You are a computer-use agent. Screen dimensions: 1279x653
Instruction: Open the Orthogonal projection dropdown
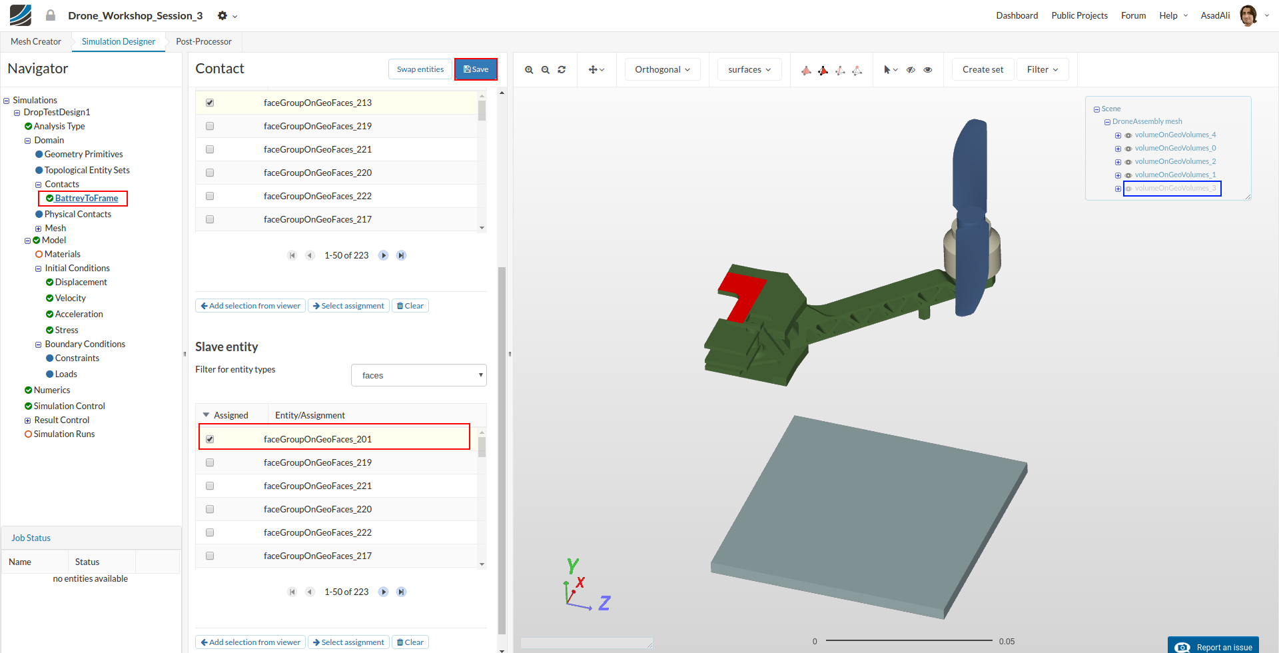coord(662,69)
